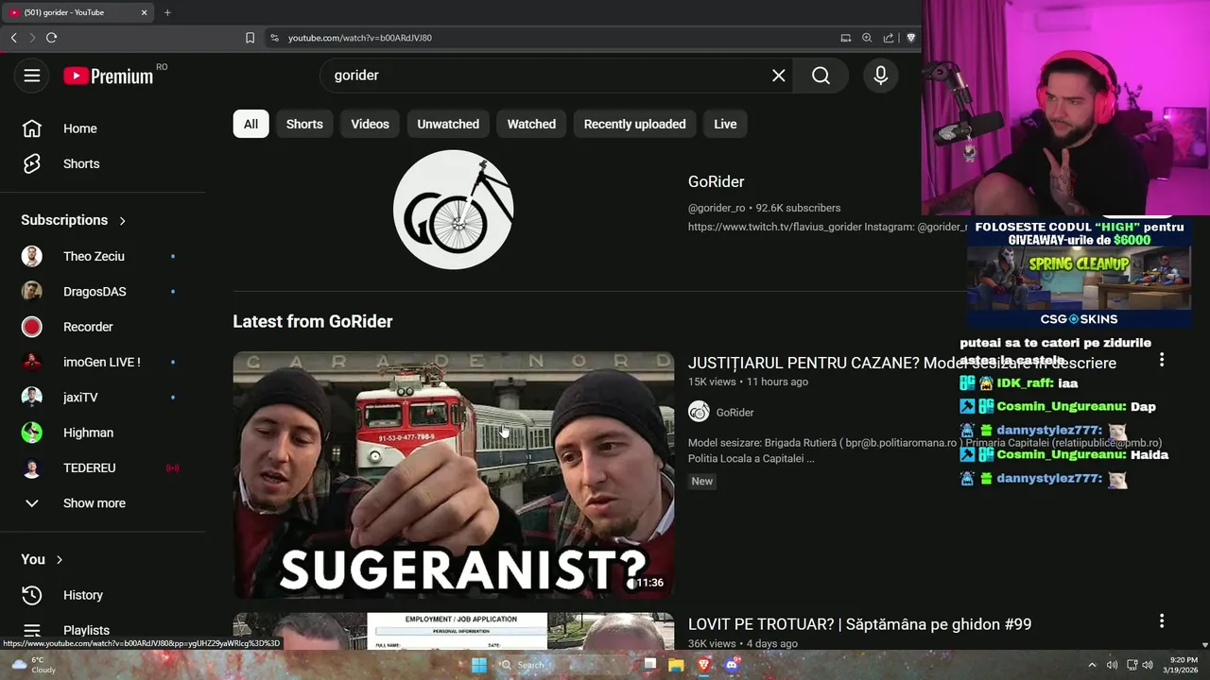Select the Unwatched filter chip
This screenshot has width=1210, height=680.
click(448, 124)
